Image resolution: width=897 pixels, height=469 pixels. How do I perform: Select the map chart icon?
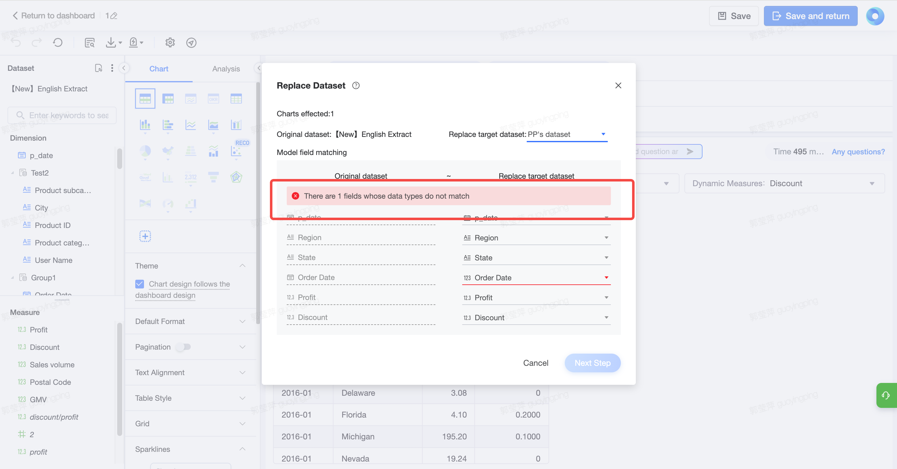click(168, 151)
